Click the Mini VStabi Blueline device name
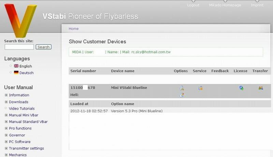This screenshot has width=273, height=157. (x=129, y=88)
